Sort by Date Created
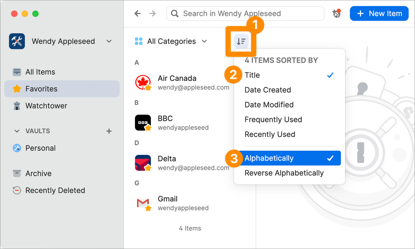The height and width of the screenshot is (249, 415). [x=268, y=90]
